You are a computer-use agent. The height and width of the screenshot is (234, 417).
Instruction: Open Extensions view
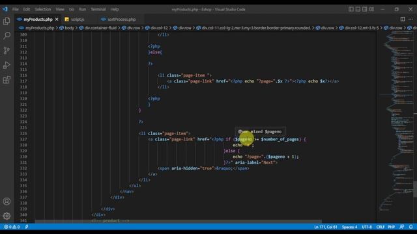pos(7,79)
